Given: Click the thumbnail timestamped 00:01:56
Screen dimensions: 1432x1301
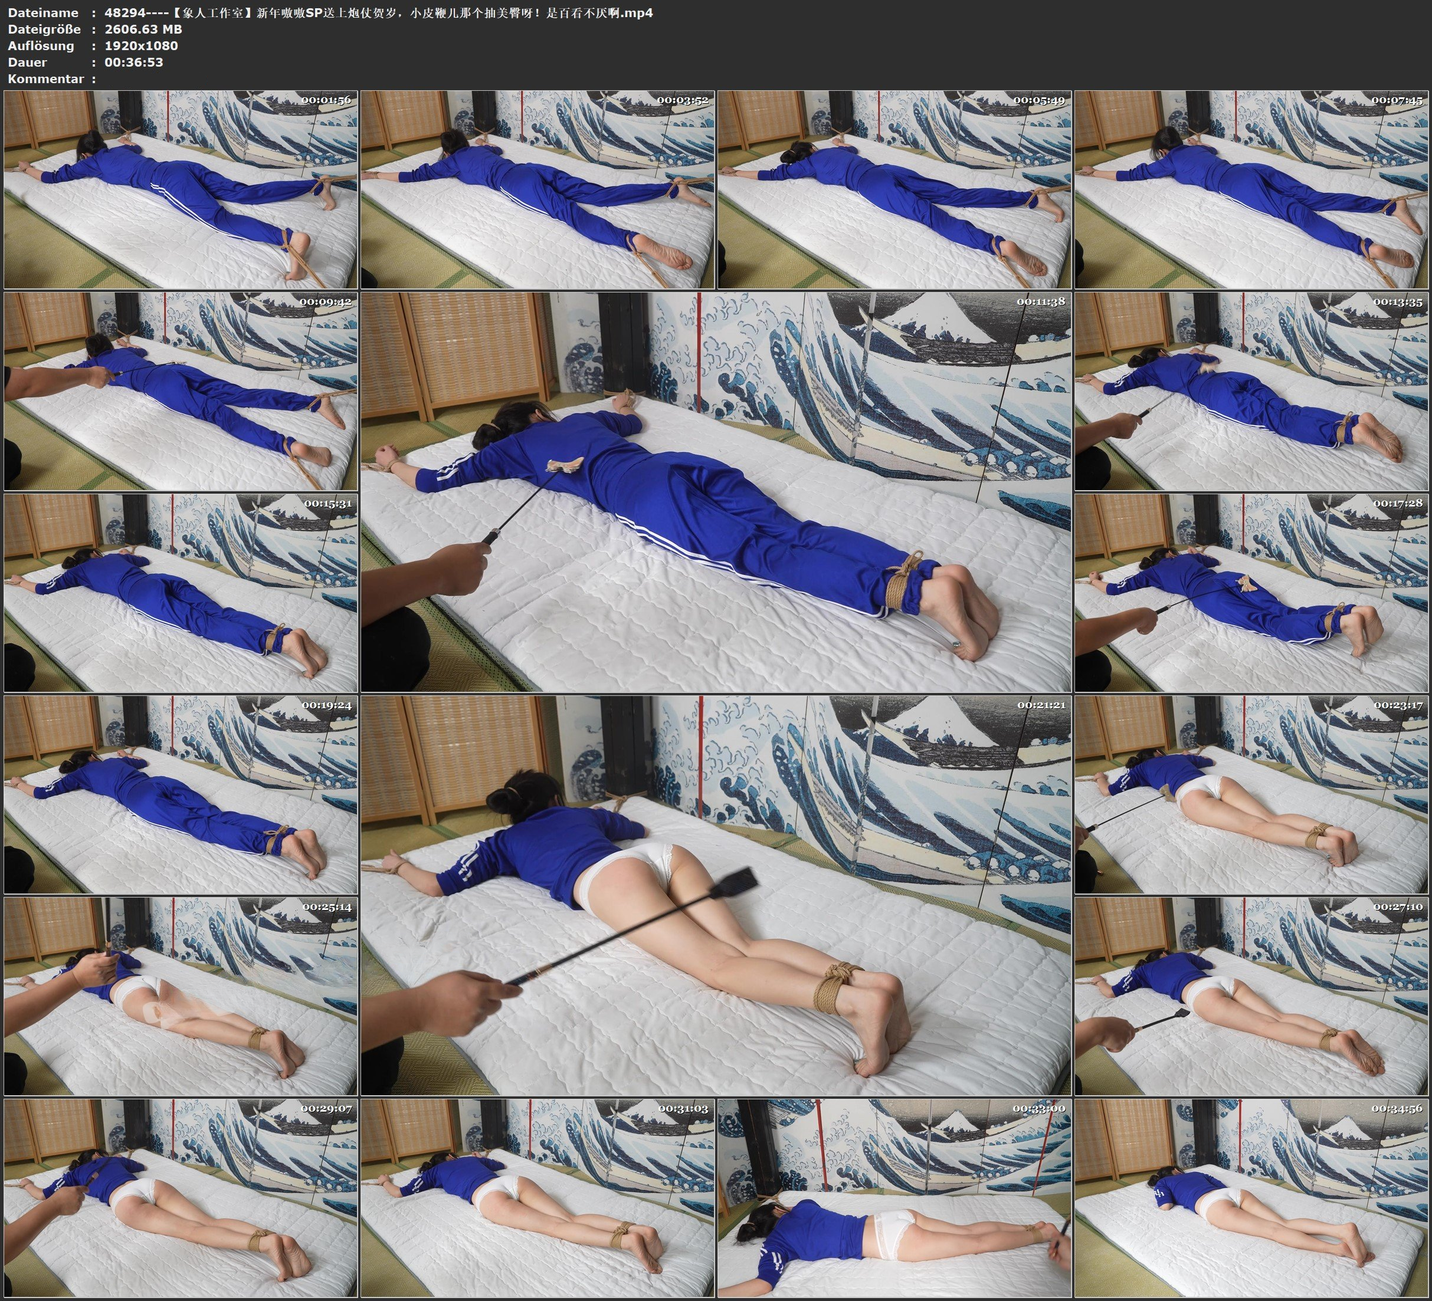Looking at the screenshot, I should tap(181, 190).
